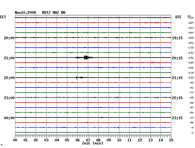The width and height of the screenshot is (195, 148).
Task: Click the DC offset value "-4"
Action: click(192, 128)
